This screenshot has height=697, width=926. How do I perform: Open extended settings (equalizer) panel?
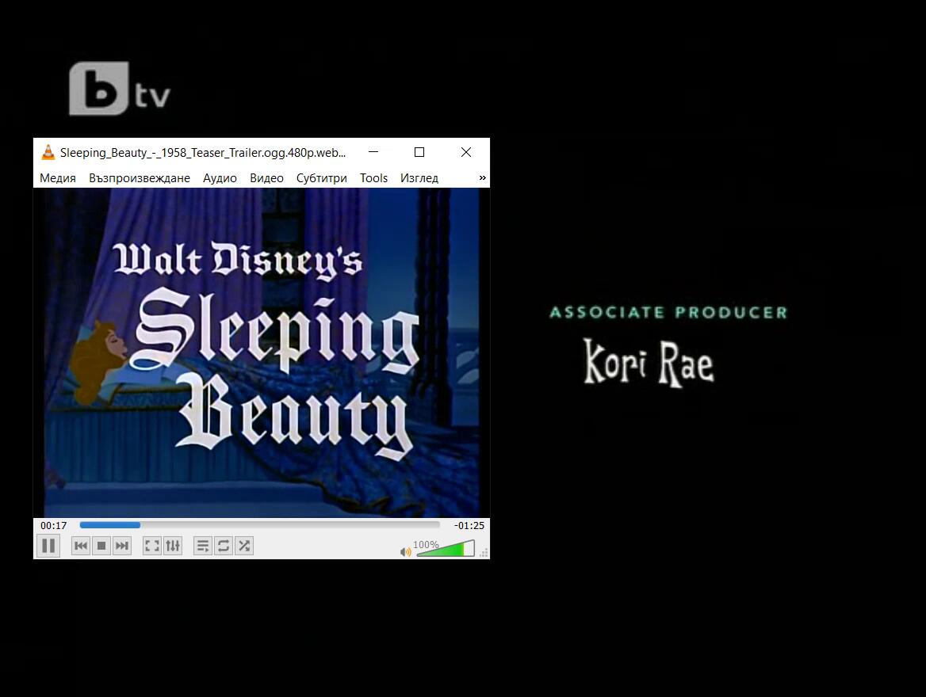[173, 546]
